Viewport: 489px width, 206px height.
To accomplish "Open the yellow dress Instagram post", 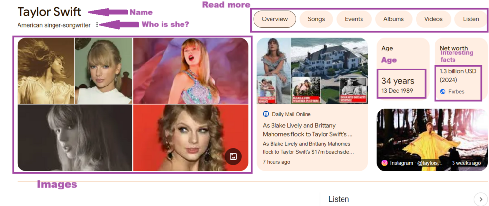I will [432, 140].
